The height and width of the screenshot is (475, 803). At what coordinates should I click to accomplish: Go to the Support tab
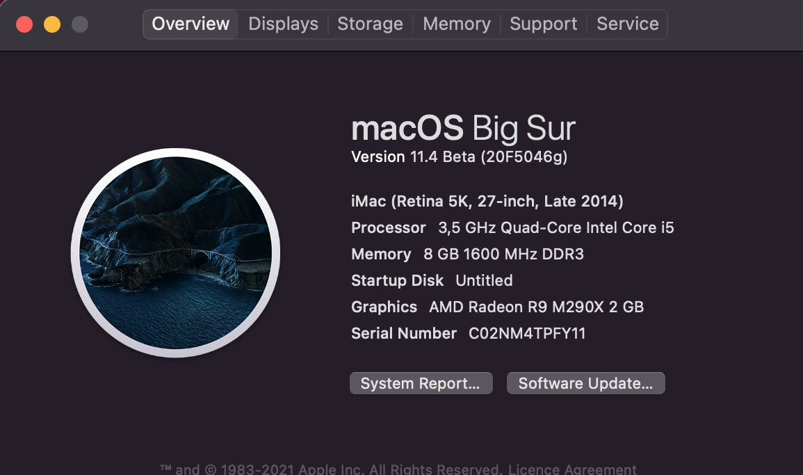point(544,24)
